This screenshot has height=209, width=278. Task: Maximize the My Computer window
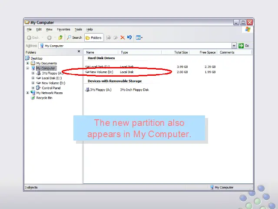(243, 22)
